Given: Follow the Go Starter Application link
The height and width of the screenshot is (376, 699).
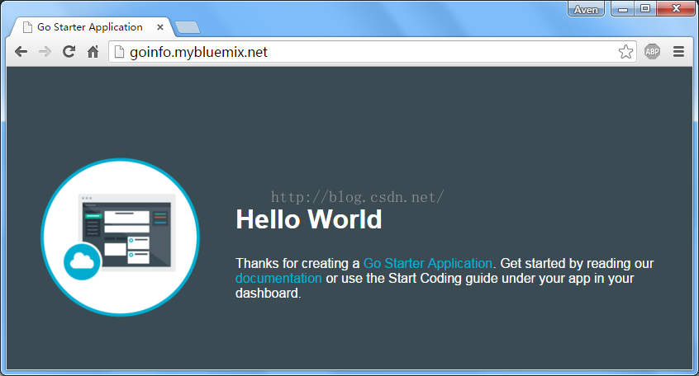Looking at the screenshot, I should click(x=427, y=264).
